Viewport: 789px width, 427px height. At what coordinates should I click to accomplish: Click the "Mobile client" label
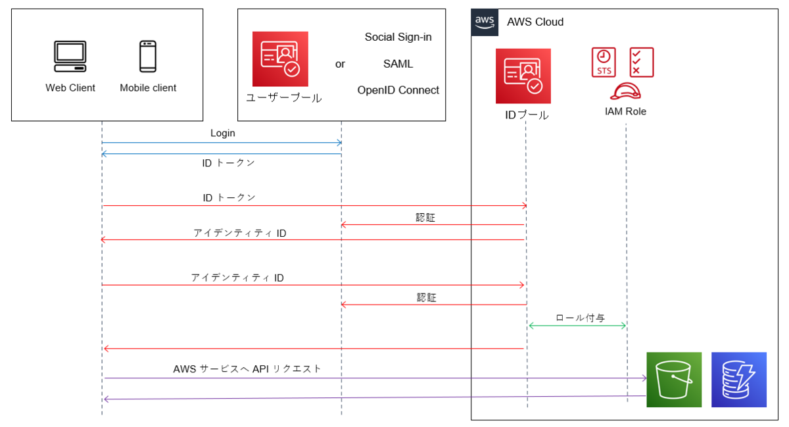(x=148, y=88)
